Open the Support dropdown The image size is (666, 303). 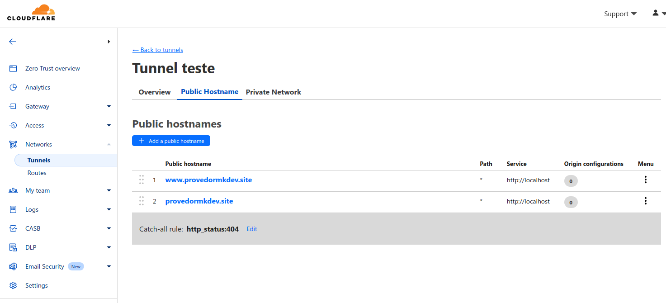[x=620, y=14]
